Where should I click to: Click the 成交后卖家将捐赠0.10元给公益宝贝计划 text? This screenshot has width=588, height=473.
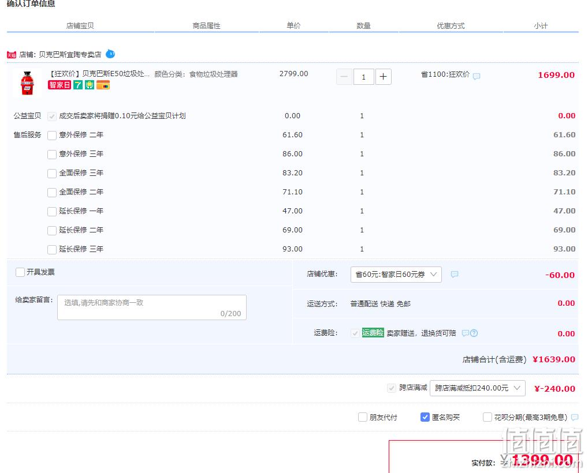[122, 116]
